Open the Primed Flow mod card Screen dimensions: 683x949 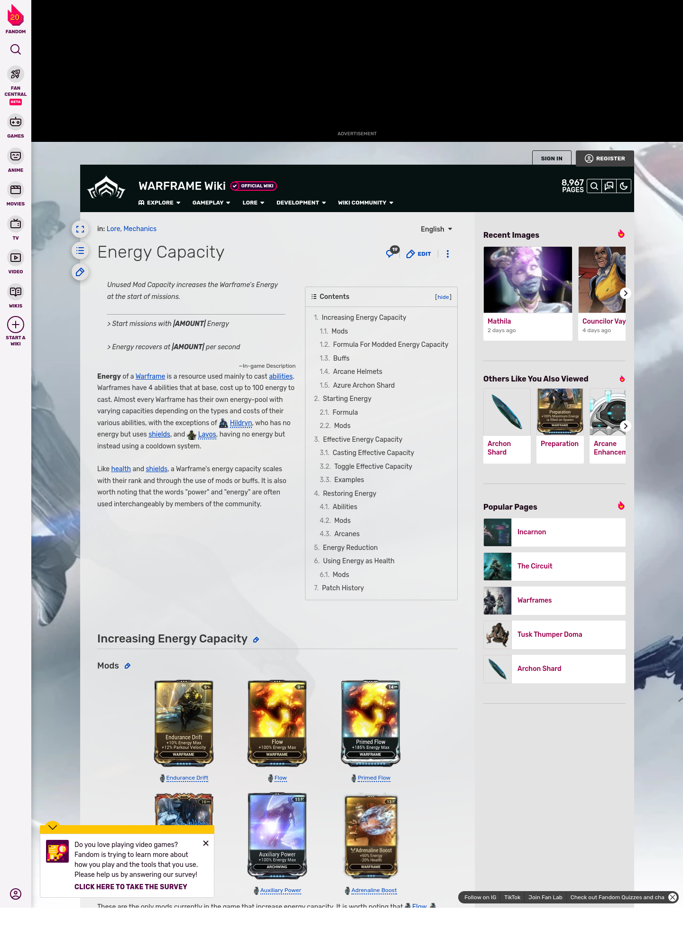pyautogui.click(x=371, y=723)
